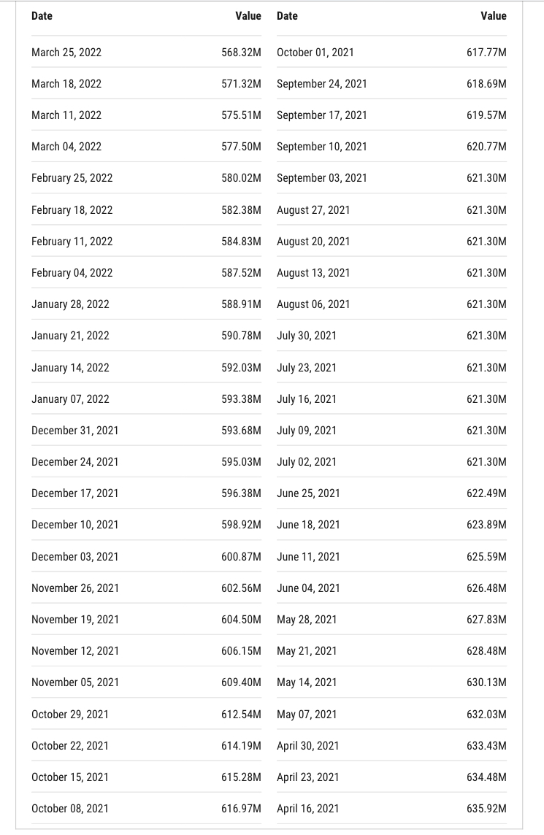Select the July 30, 2021 row
The height and width of the screenshot is (835, 544).
pos(391,336)
